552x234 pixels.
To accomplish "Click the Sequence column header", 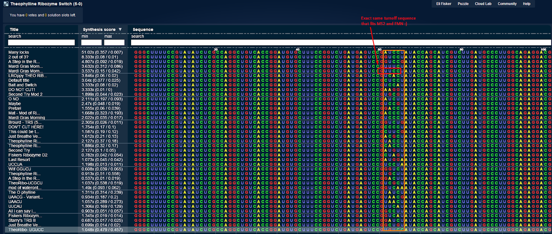I will 143,30.
